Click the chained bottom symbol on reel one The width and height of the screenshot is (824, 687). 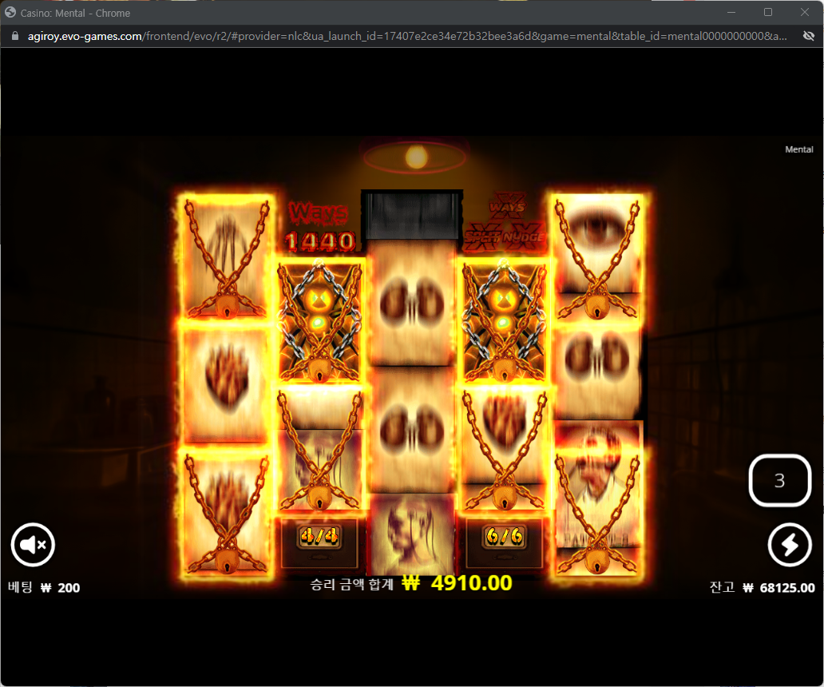(x=226, y=513)
